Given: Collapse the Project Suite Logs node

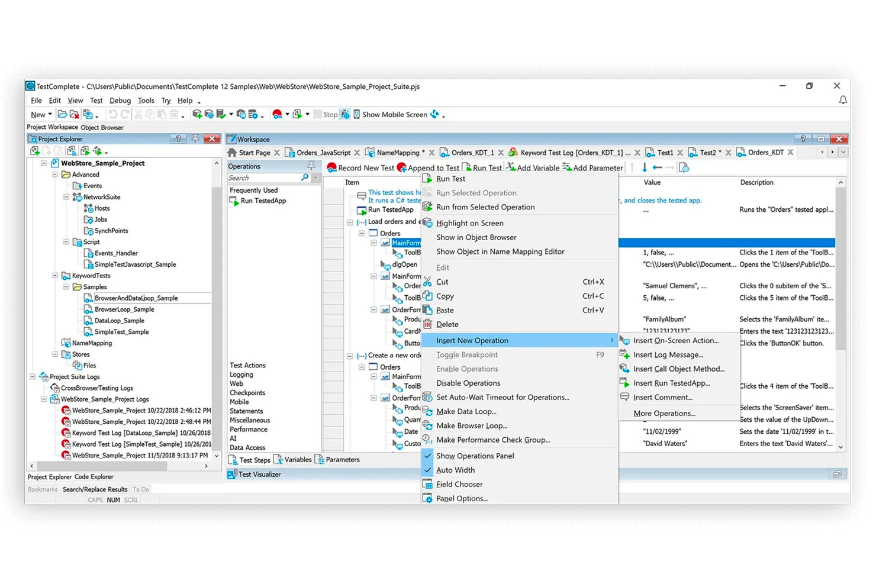Looking at the screenshot, I should pos(33,377).
